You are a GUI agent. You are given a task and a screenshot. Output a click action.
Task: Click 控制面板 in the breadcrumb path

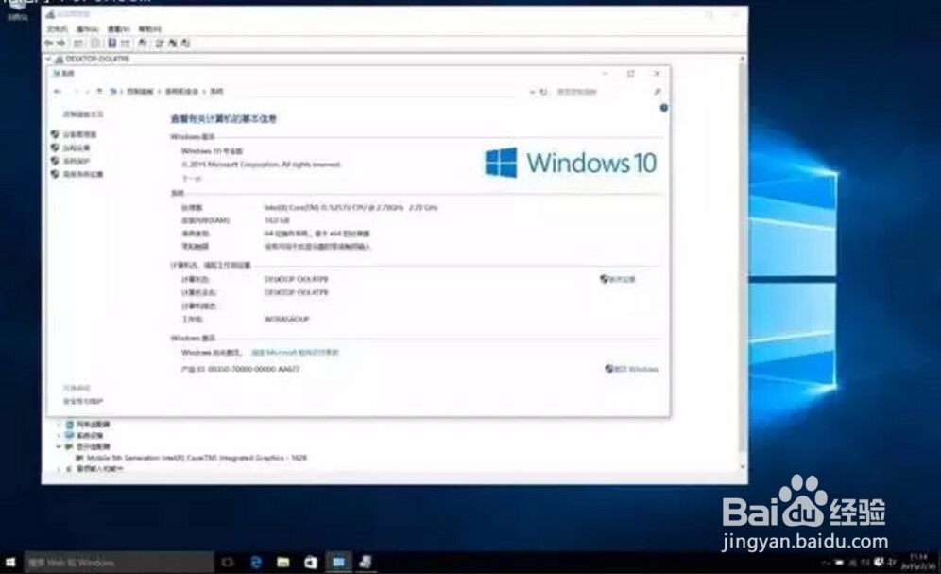coord(141,92)
